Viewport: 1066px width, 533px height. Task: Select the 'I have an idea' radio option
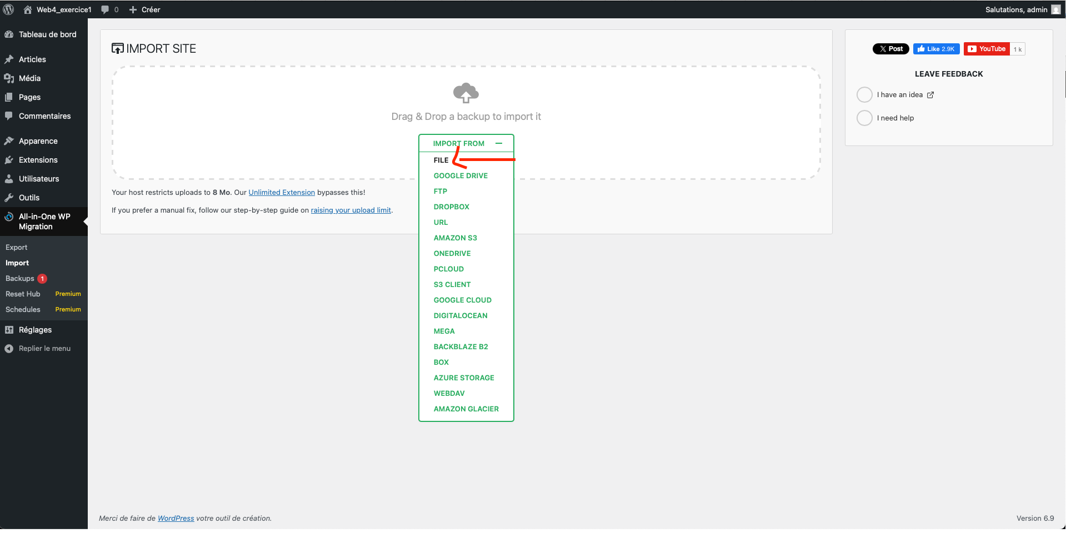click(864, 95)
